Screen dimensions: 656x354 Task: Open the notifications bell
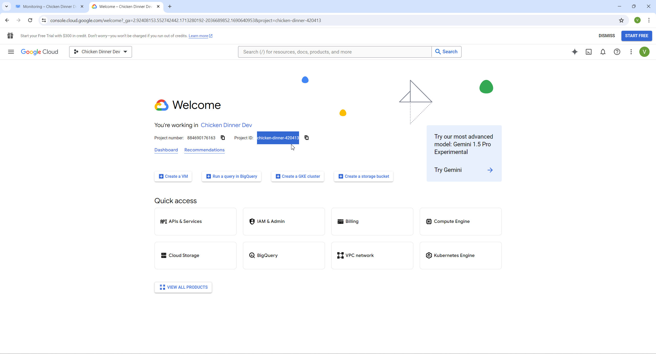point(603,52)
